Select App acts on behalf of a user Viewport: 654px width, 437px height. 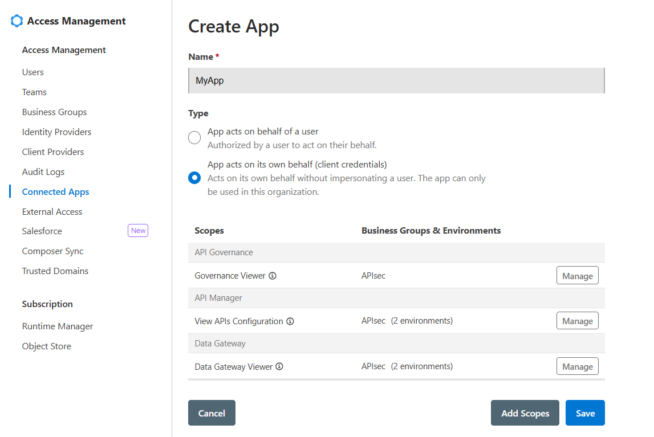click(194, 137)
